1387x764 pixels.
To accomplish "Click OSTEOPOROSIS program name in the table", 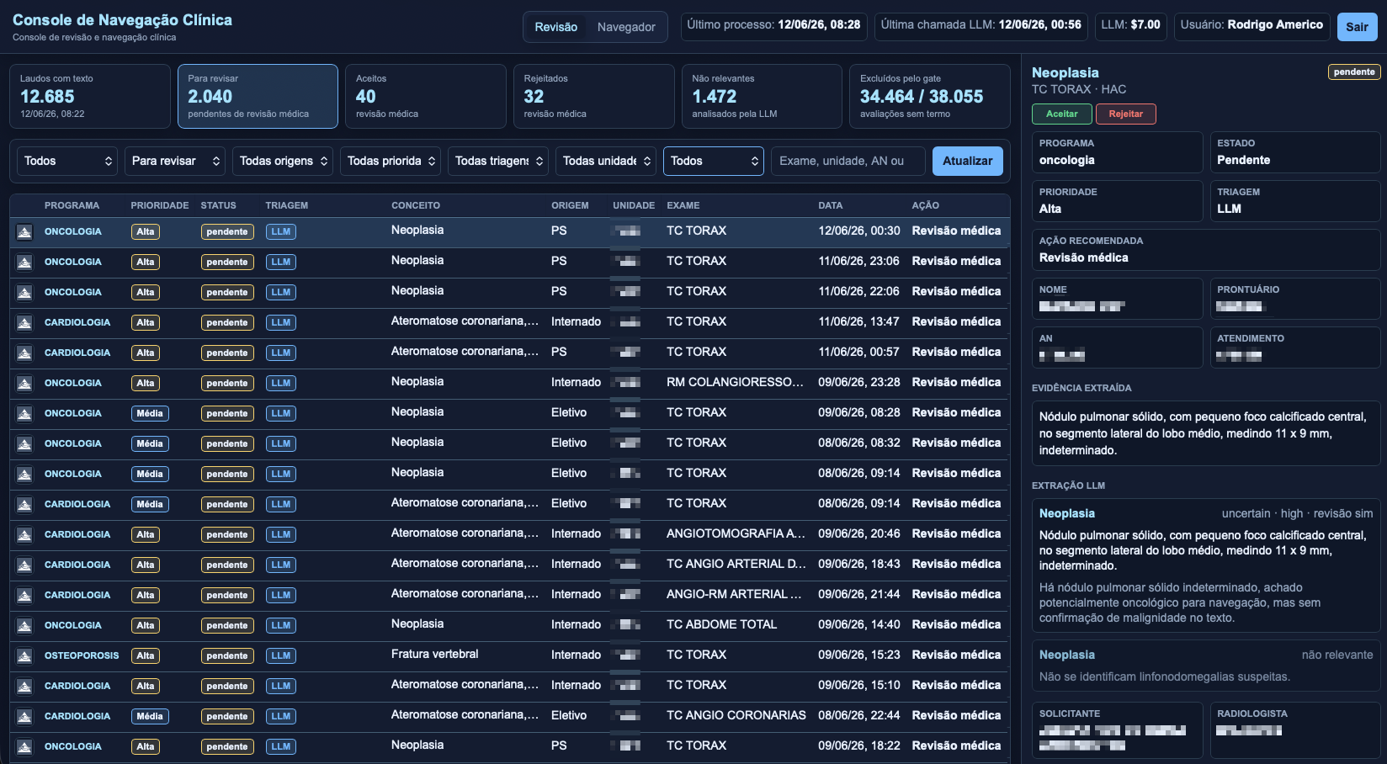I will [x=82, y=655].
